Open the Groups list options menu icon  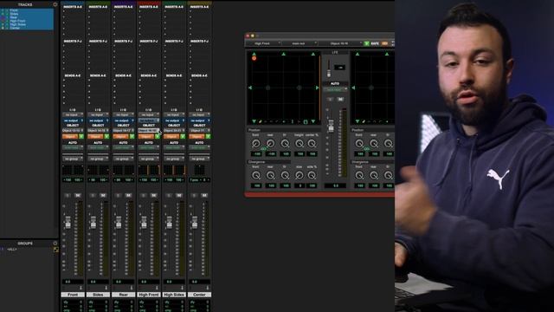click(x=55, y=244)
